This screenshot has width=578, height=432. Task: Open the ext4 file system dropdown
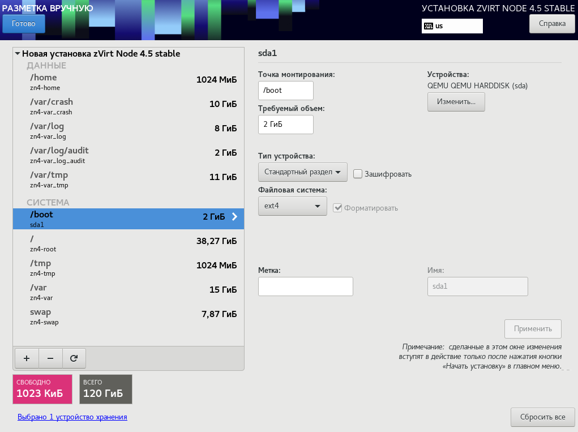click(292, 206)
